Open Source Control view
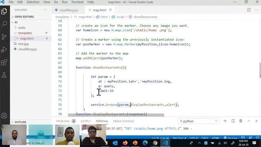 pyautogui.click(x=4, y=37)
